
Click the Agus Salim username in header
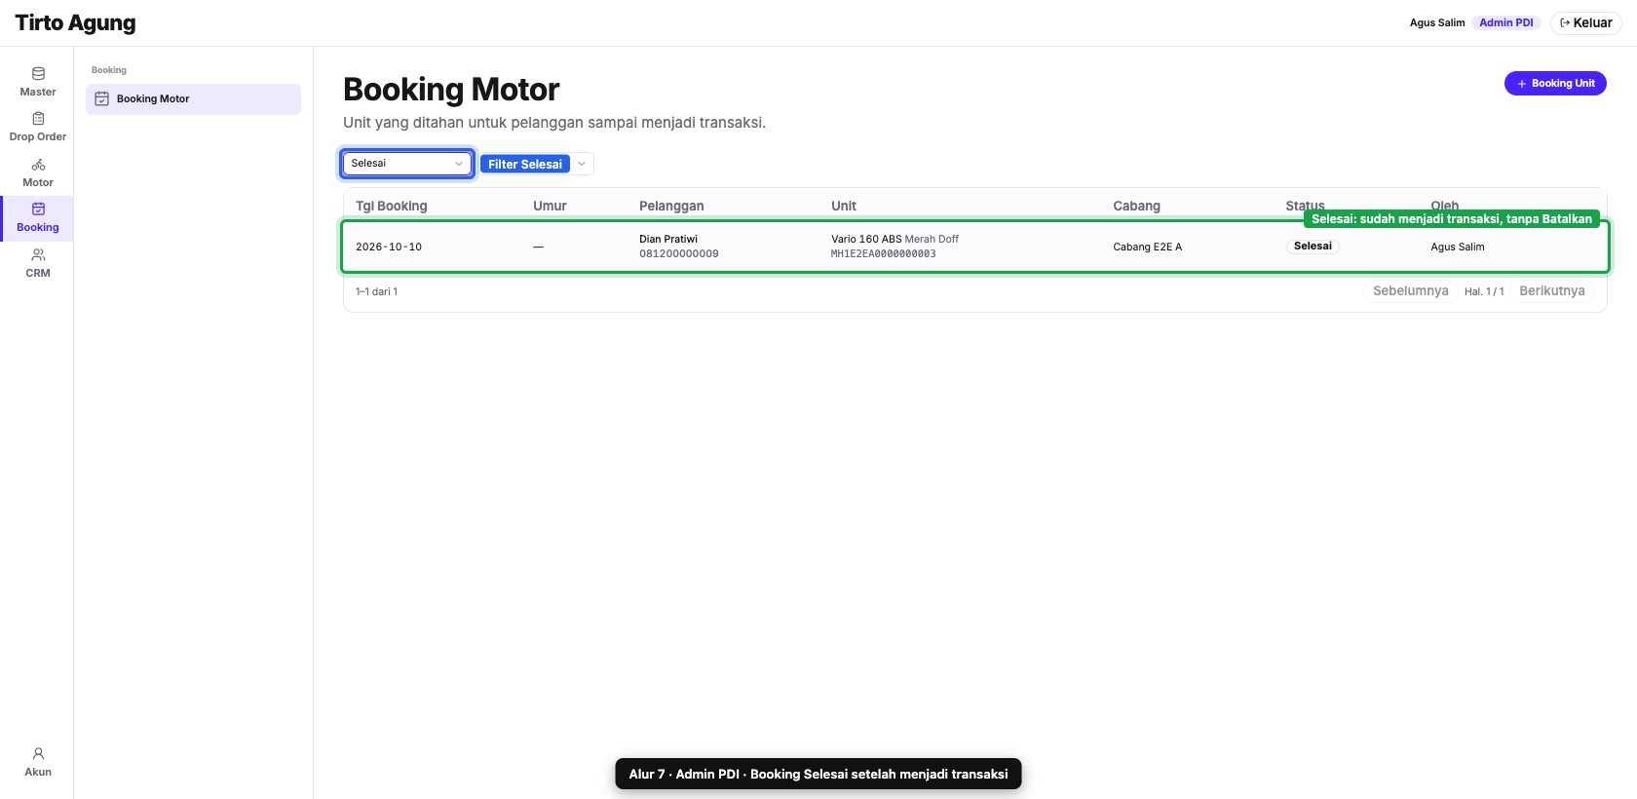(1436, 22)
